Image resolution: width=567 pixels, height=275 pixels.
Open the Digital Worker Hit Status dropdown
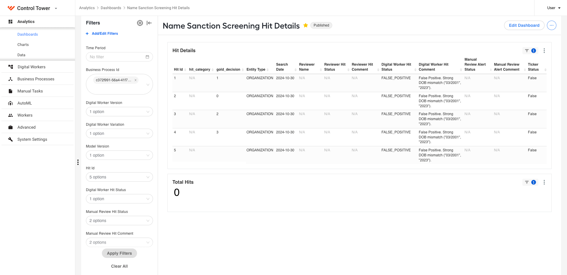point(119,199)
